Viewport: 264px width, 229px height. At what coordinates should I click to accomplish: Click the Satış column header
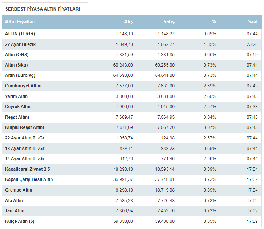pos(169,22)
